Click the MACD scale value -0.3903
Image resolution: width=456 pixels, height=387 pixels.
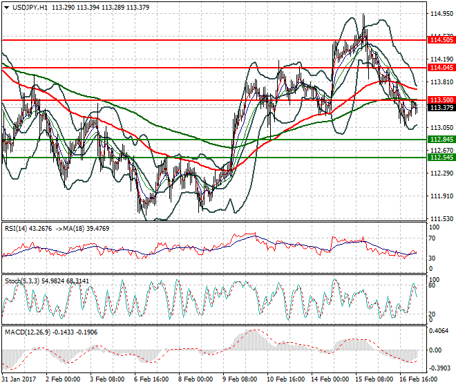pos(439,368)
